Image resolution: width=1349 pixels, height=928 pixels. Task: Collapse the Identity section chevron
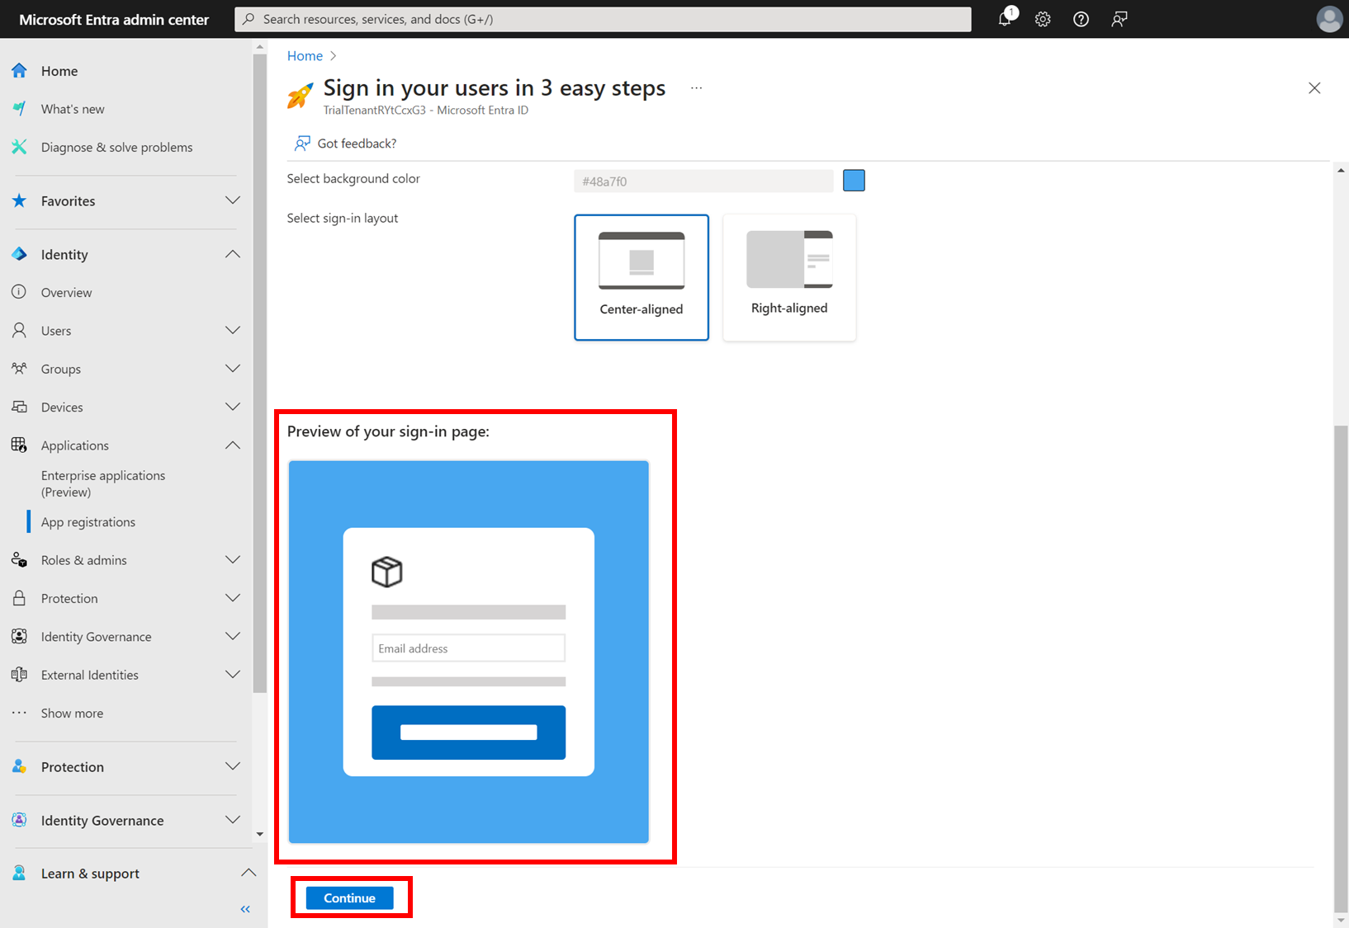[233, 254]
